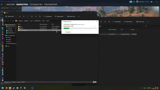Expand recent locations dropdown in mods navigation
Viewport: 160px width, 90px height.
coord(10,21)
